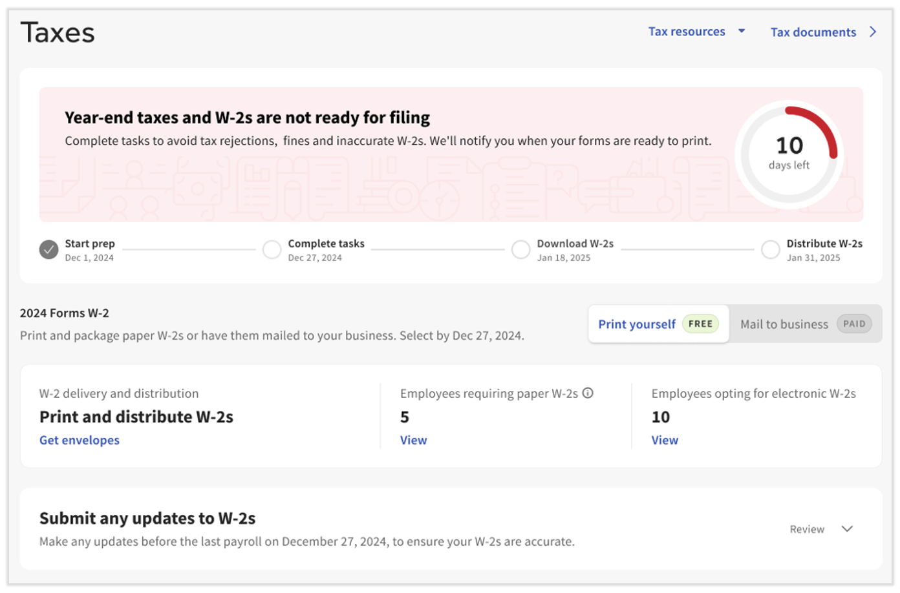Click the chevron arrow next to Tax documents

873,30
